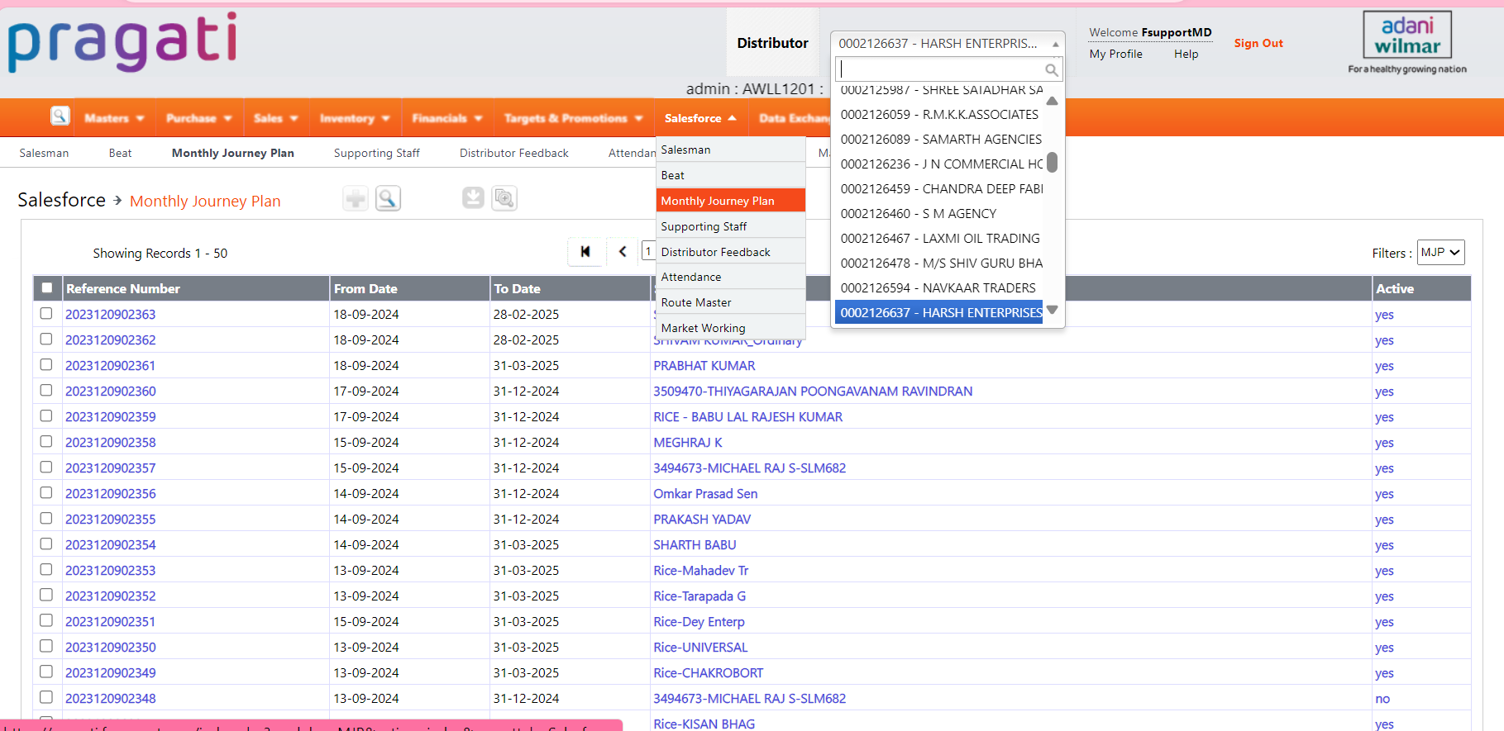Open the PRABHAT KUMAR journey plan link

[x=704, y=365]
